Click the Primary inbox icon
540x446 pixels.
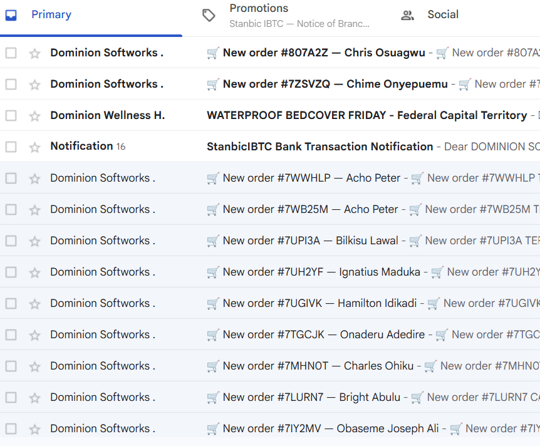coord(11,15)
